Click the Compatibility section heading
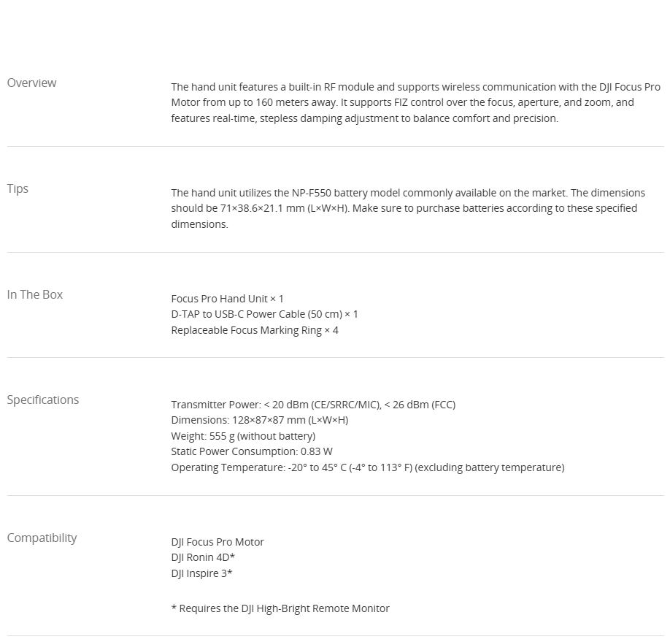This screenshot has height=642, width=670. tap(42, 538)
